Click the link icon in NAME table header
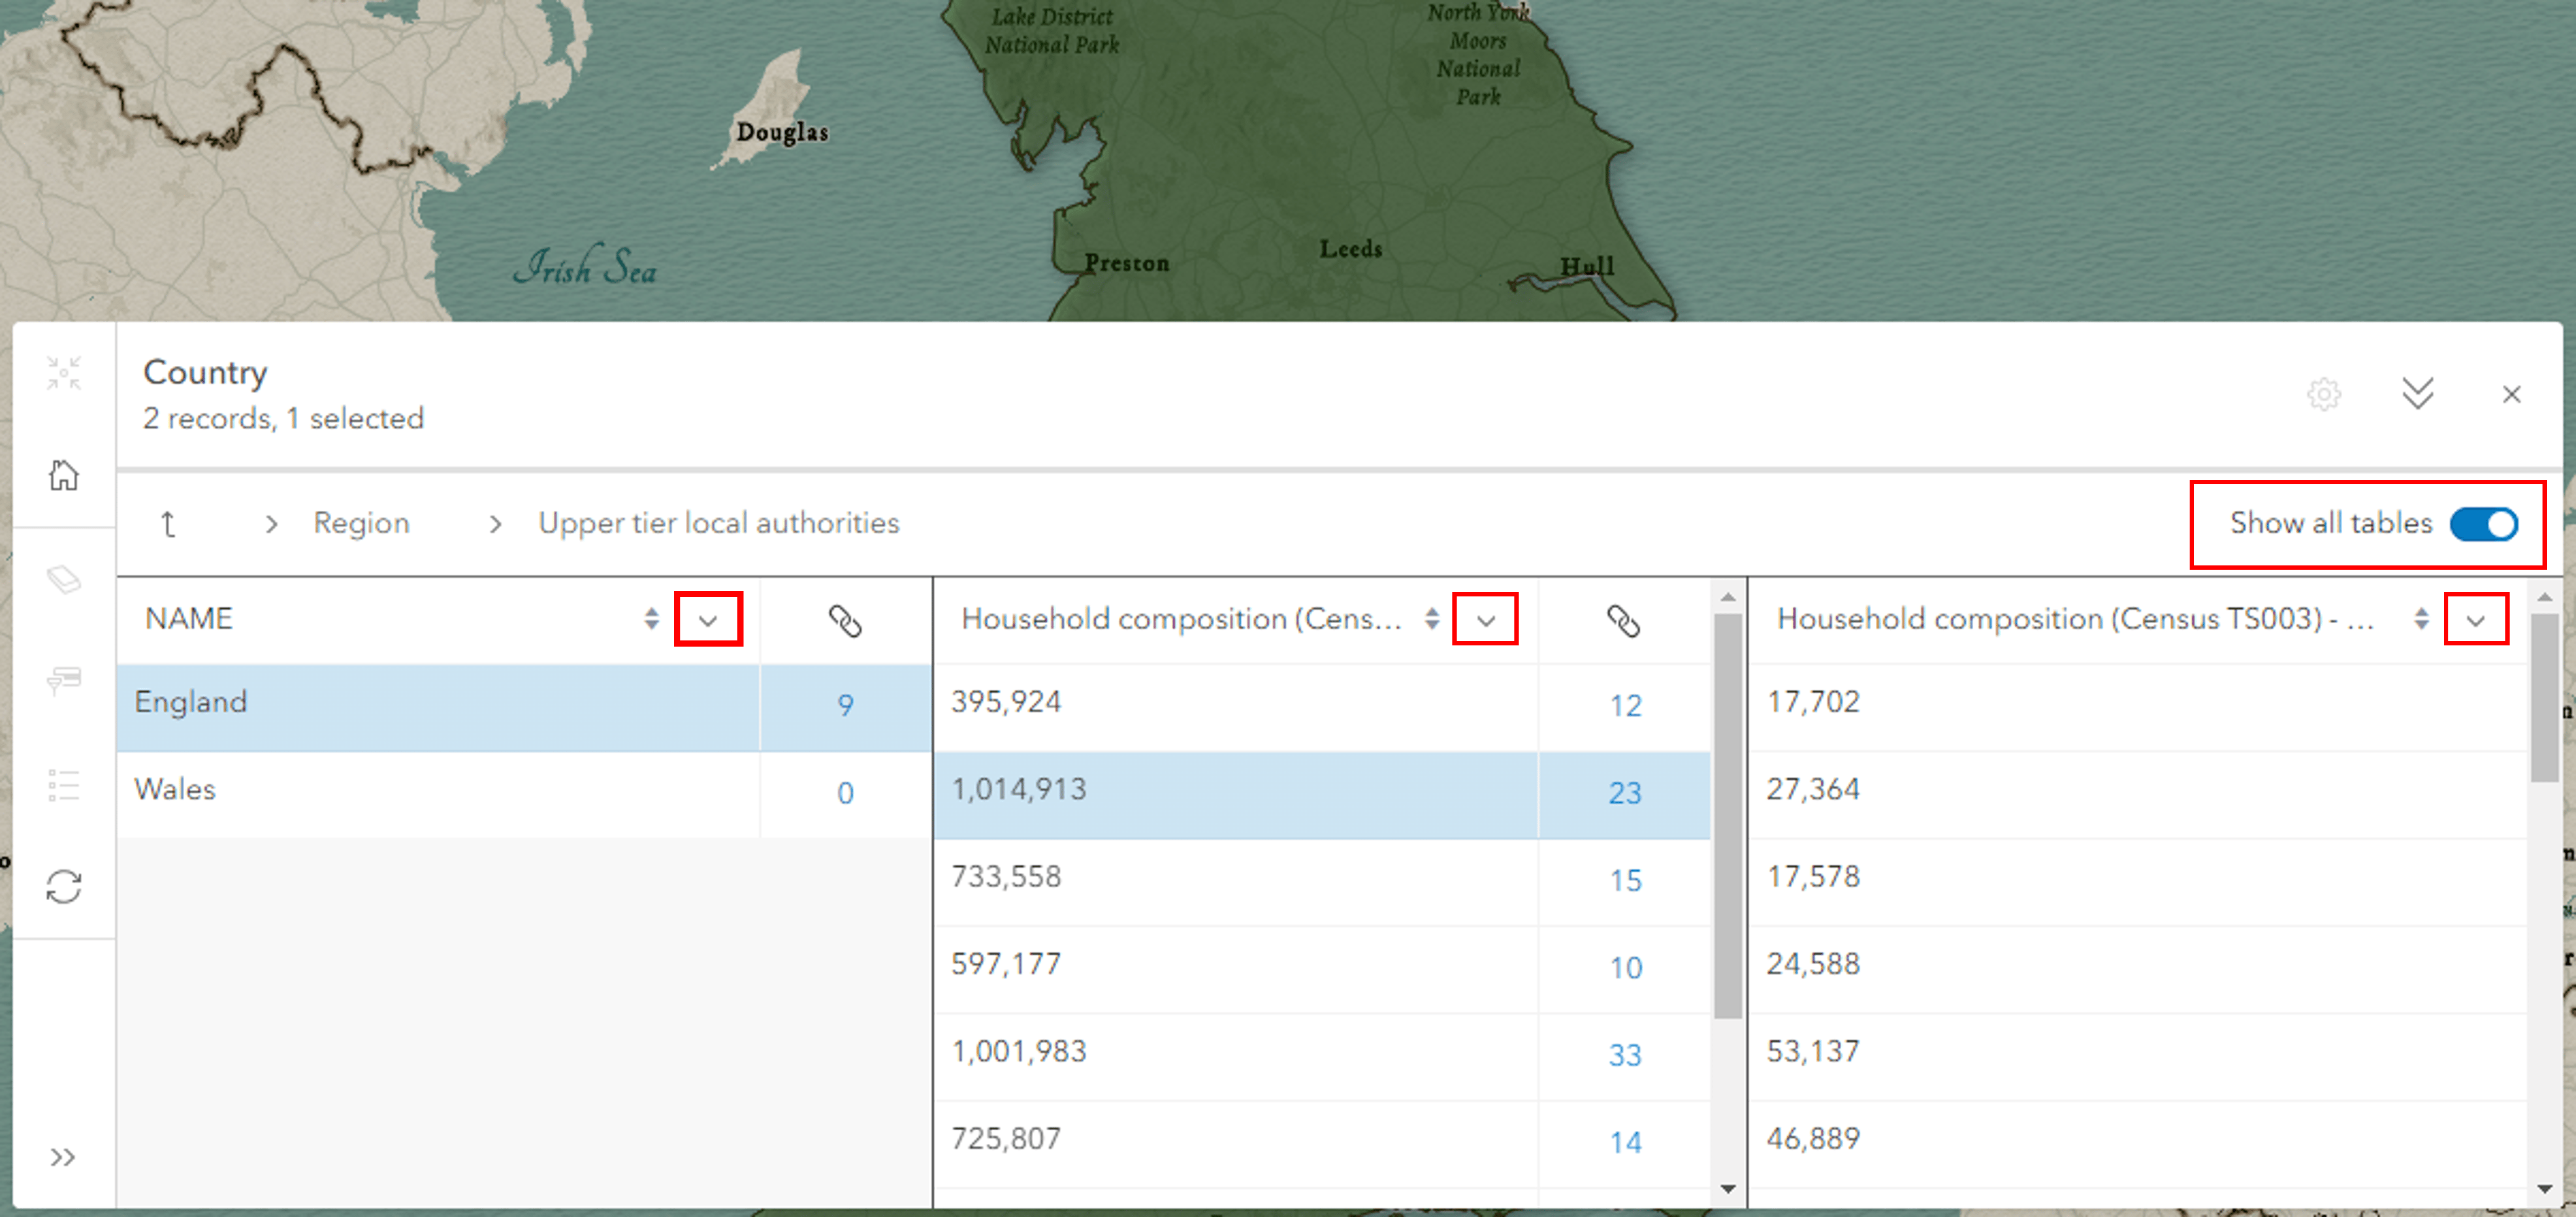Screen dimensions: 2576x1217 tap(845, 621)
